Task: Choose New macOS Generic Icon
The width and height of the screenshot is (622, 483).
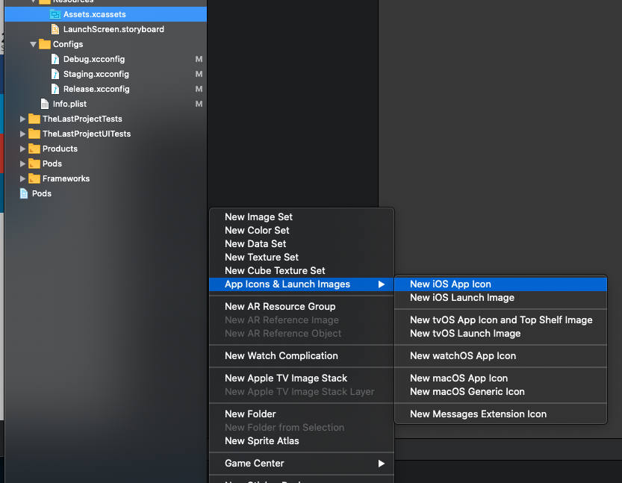Action: (x=500, y=392)
